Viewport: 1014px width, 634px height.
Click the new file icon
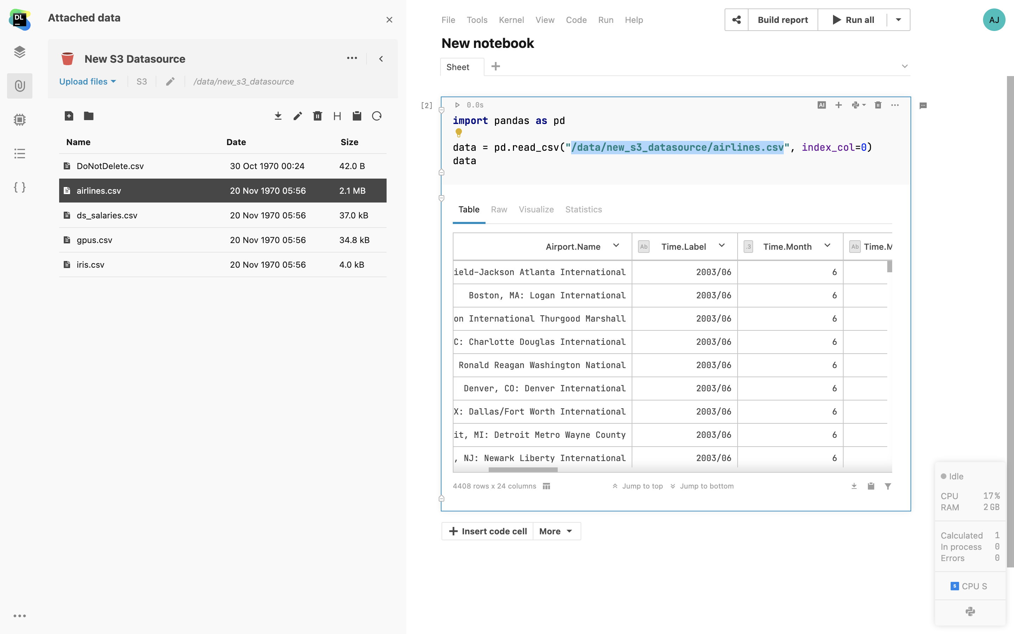coord(69,116)
